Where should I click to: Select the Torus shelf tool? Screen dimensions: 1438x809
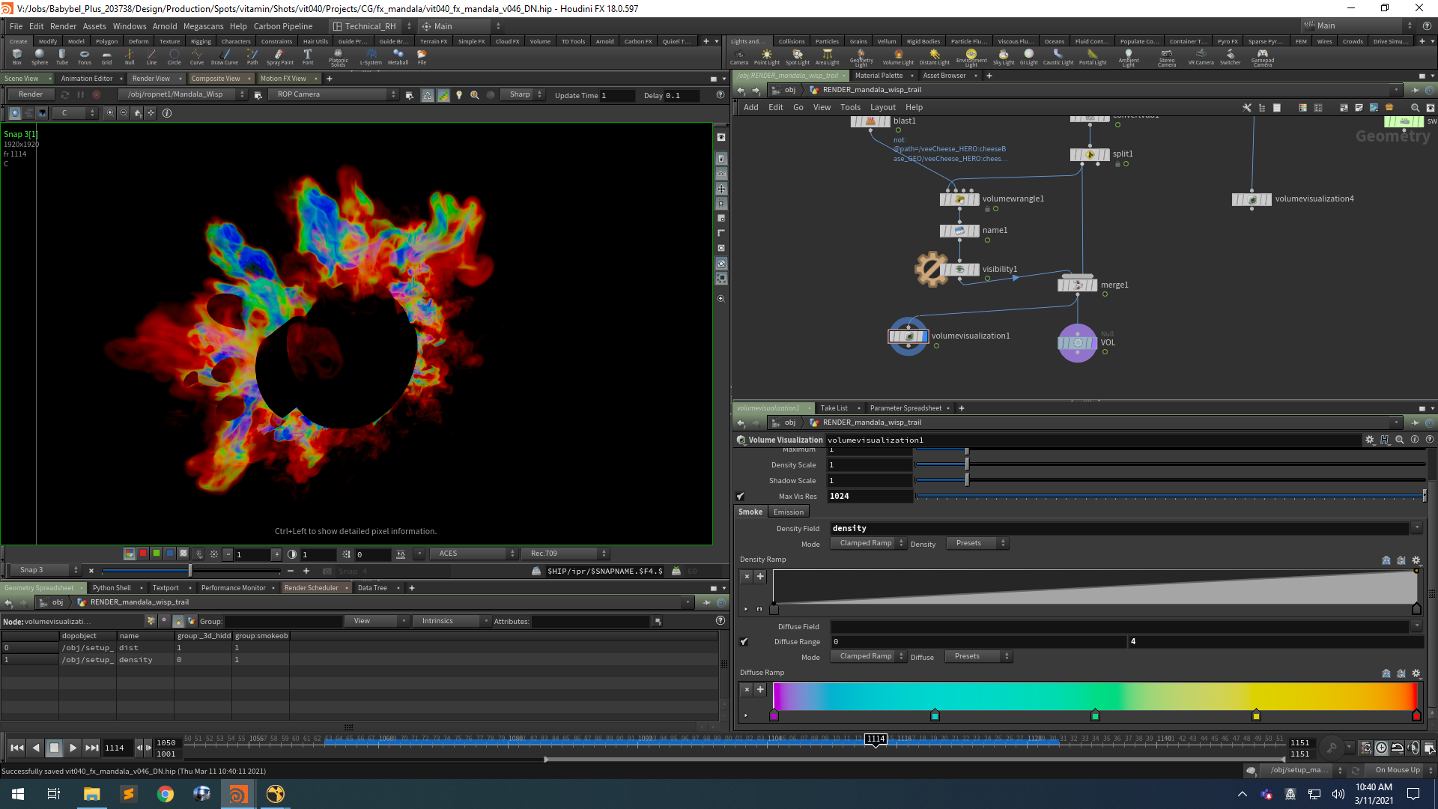[x=85, y=56]
